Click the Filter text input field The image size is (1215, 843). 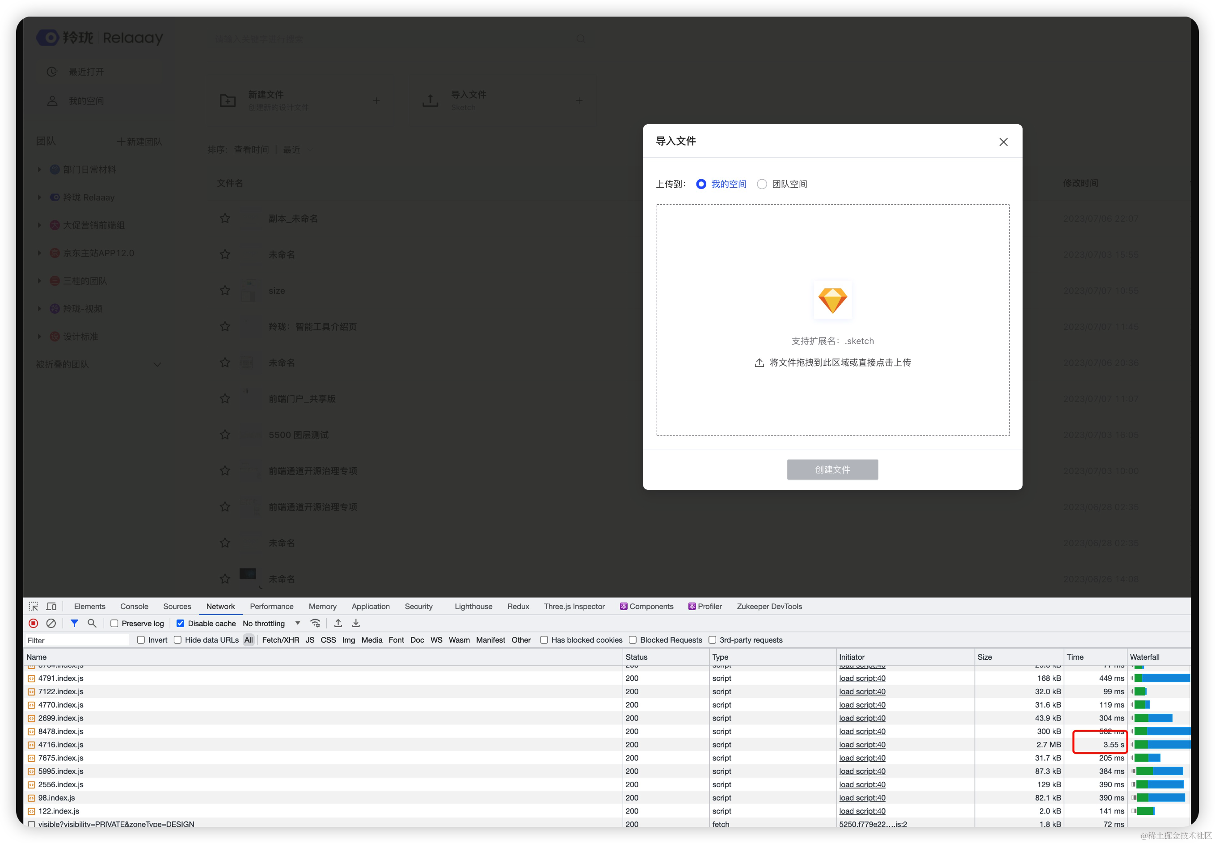click(76, 640)
